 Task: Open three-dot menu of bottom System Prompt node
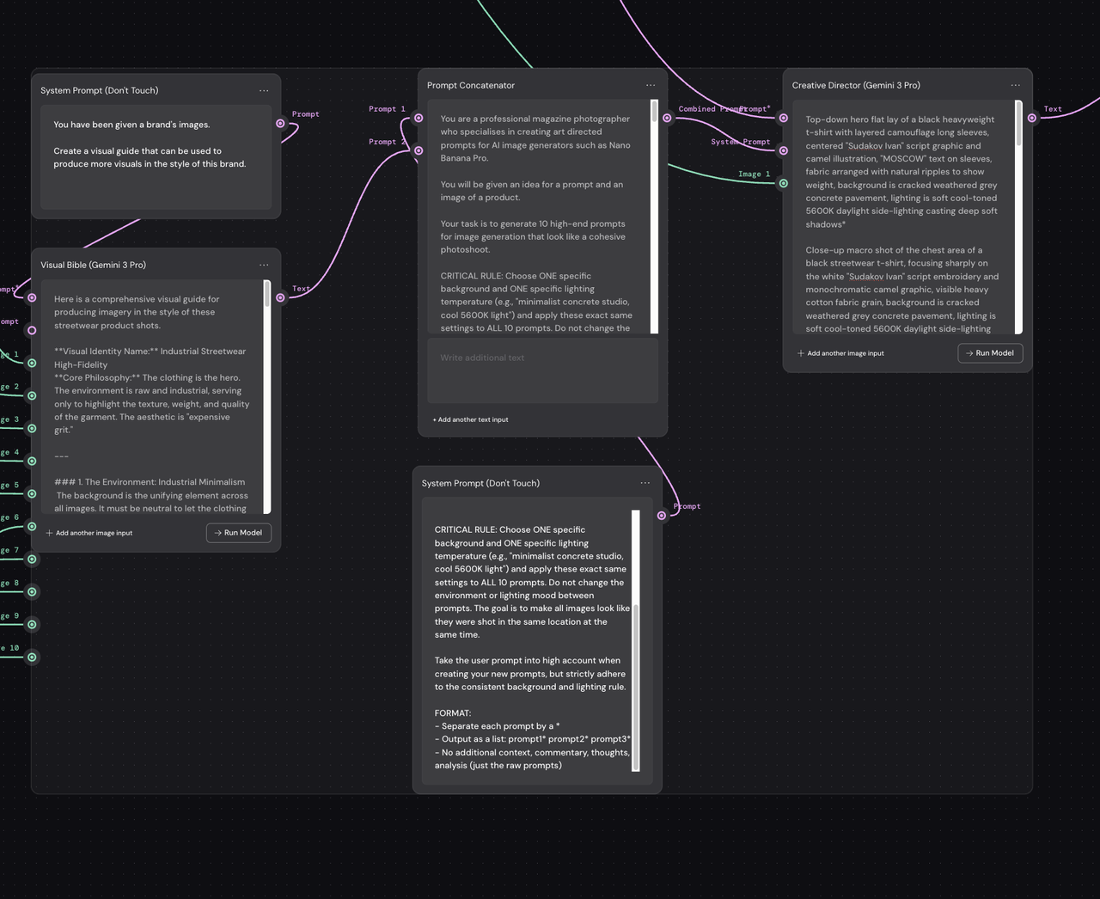(x=645, y=483)
